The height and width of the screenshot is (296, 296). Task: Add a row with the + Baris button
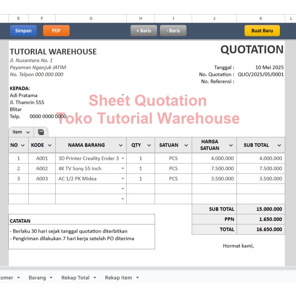tap(143, 30)
